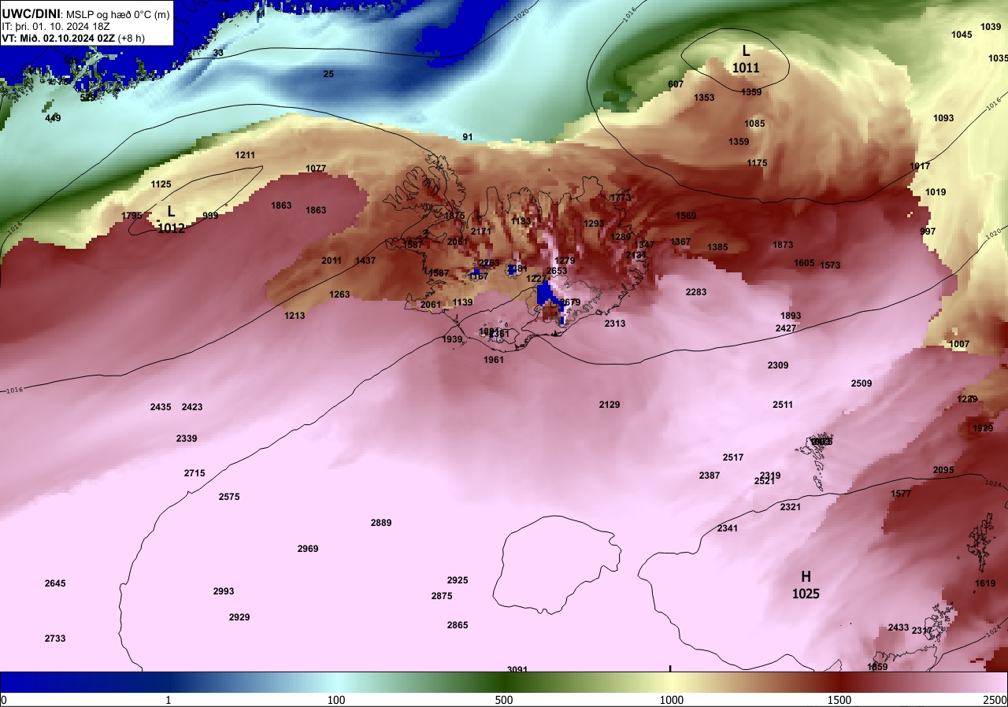Screen dimensions: 1008x707
Task: Click the height value 607
Action: point(676,84)
